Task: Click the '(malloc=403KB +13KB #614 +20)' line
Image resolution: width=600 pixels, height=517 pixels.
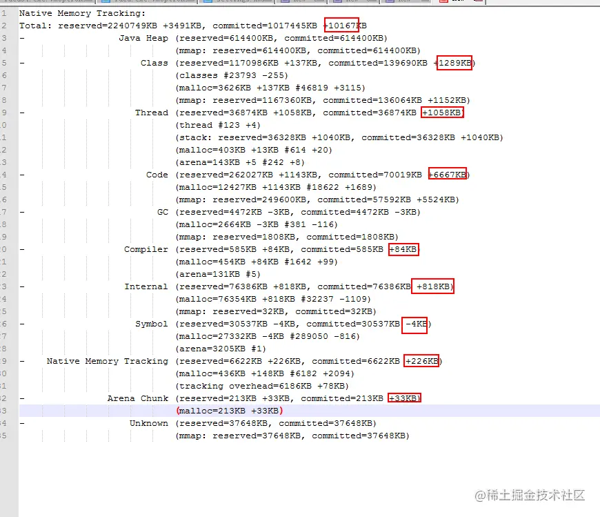Action: [254, 150]
